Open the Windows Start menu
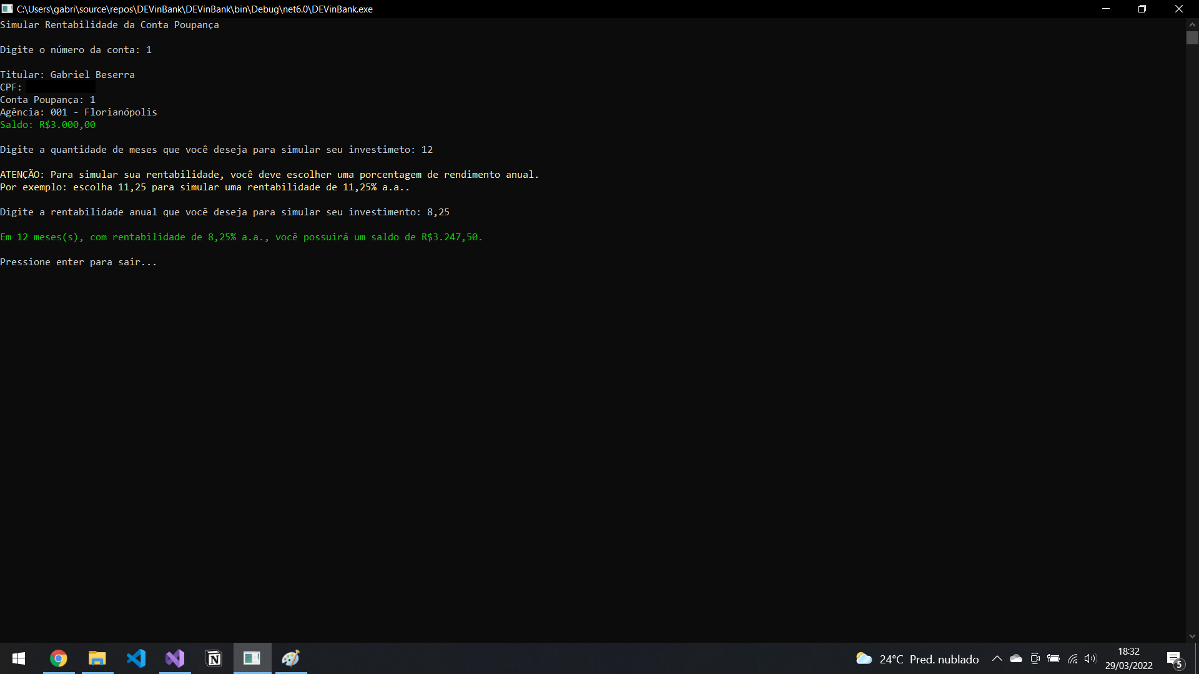Screen dimensions: 1199x674 pyautogui.click(x=19, y=658)
